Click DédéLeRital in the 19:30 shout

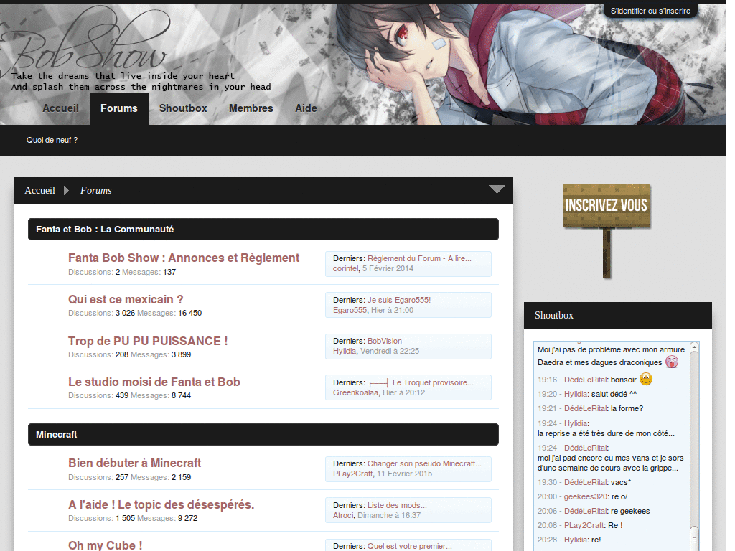point(586,482)
